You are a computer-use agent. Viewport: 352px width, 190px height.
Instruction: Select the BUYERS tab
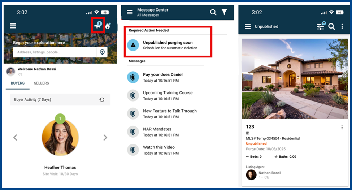pyautogui.click(x=18, y=83)
